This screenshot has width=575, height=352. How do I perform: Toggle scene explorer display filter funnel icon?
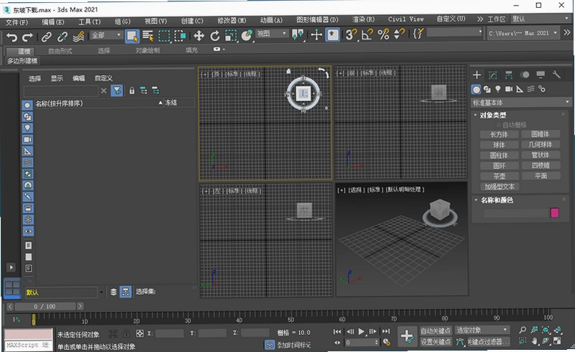pos(117,90)
